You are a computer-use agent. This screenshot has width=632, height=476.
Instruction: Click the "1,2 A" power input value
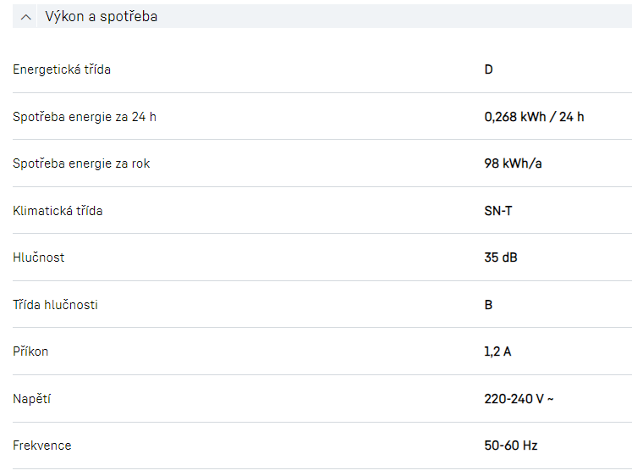[x=497, y=351]
